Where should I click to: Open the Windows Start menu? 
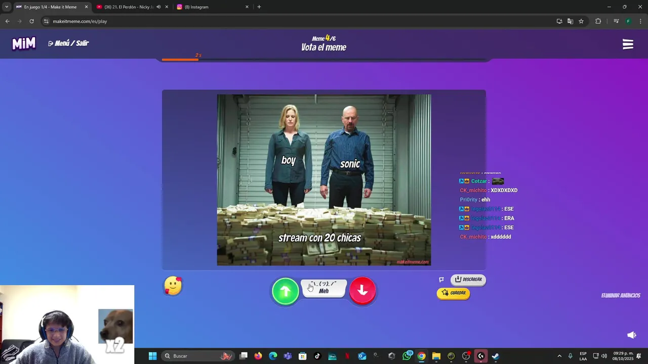(x=152, y=356)
